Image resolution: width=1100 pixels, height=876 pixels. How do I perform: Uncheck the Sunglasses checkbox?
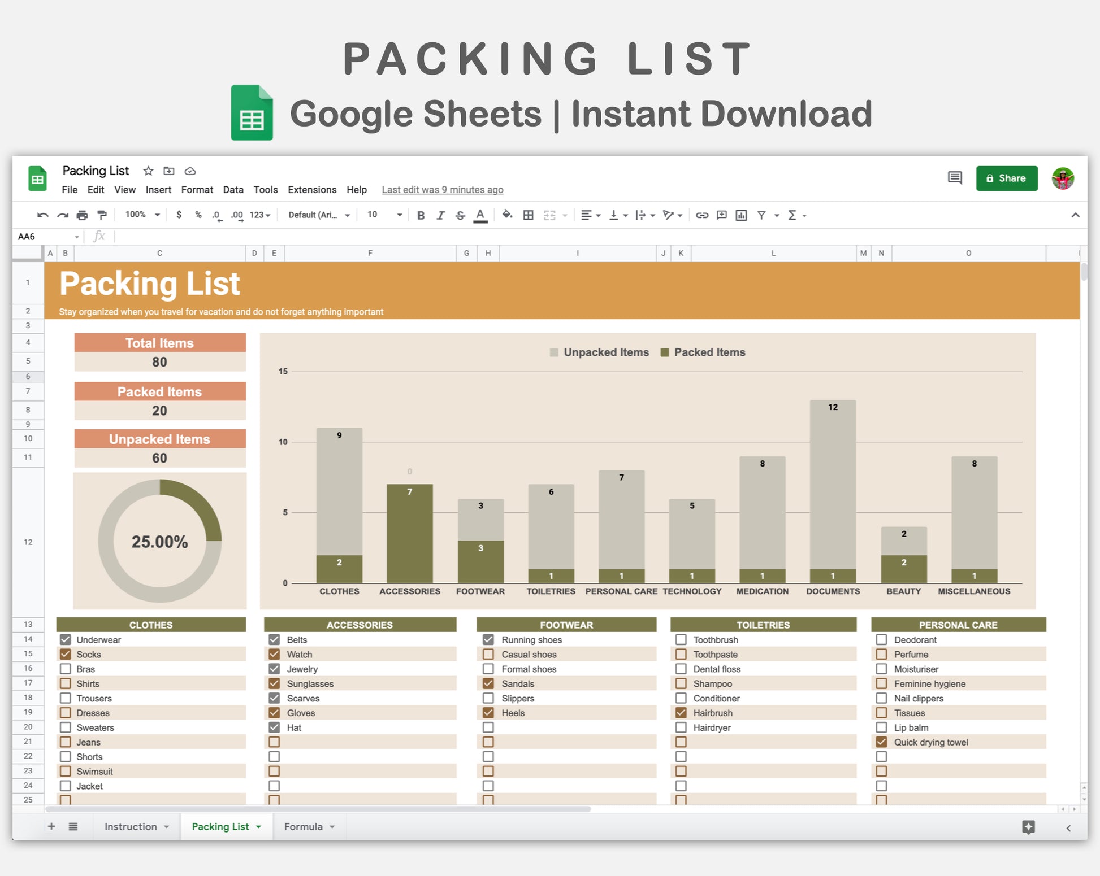(274, 683)
